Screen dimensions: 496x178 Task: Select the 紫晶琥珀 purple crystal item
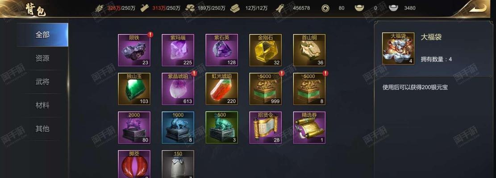tap(178, 89)
